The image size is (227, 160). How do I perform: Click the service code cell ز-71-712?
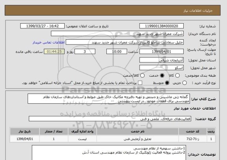(193, 139)
